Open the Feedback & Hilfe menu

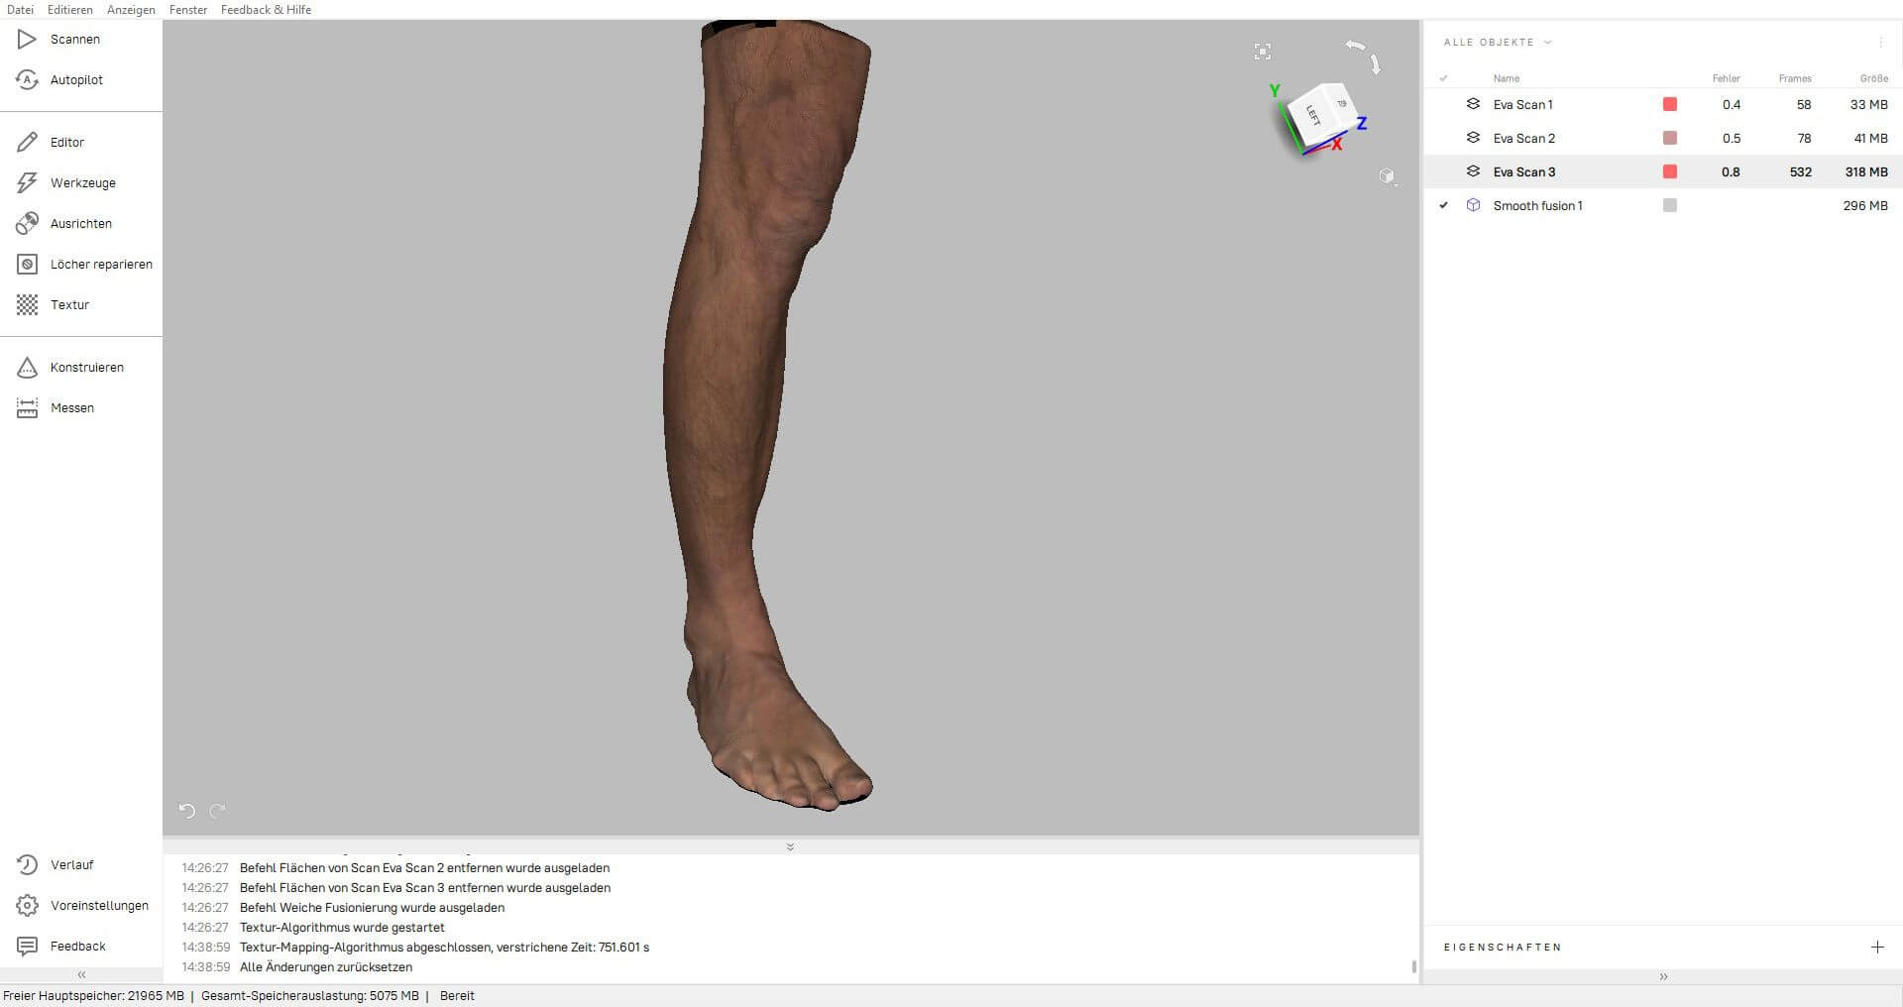pos(266,10)
